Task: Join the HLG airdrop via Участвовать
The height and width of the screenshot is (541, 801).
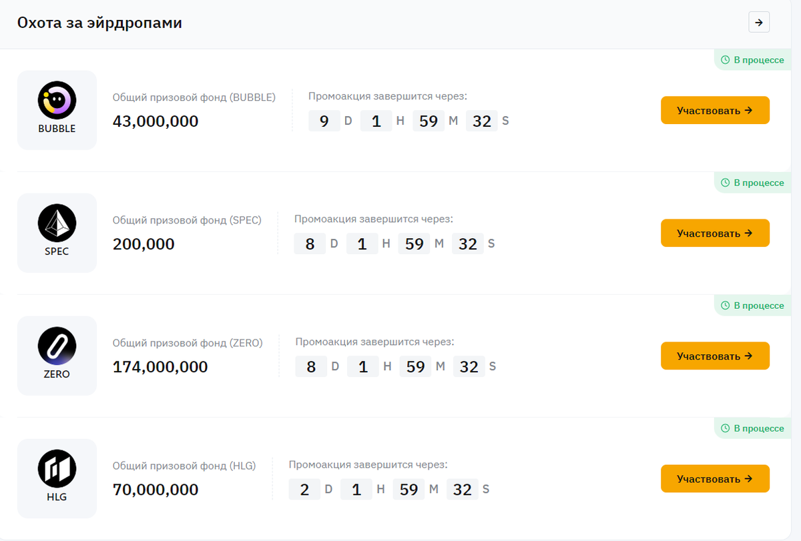Action: 715,478
